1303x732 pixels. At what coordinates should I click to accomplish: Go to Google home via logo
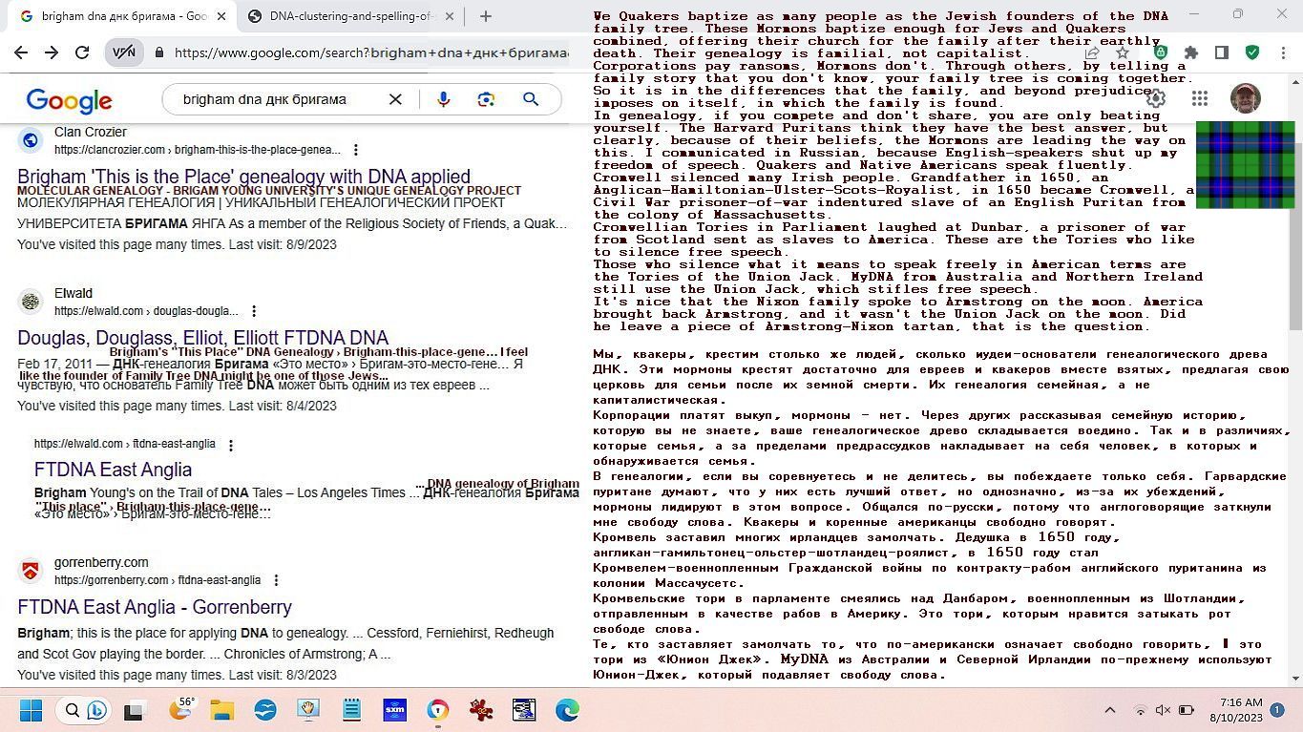69,100
